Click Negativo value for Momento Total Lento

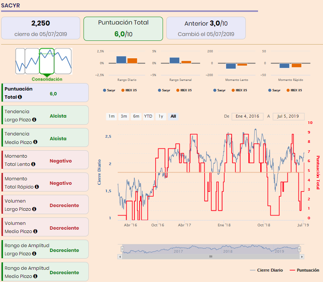[x=61, y=161]
